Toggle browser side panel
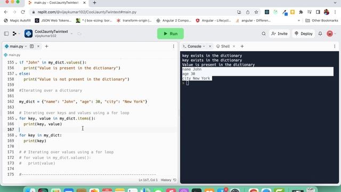Image resolution: width=341 pixels, height=192 pixels. (318, 12)
